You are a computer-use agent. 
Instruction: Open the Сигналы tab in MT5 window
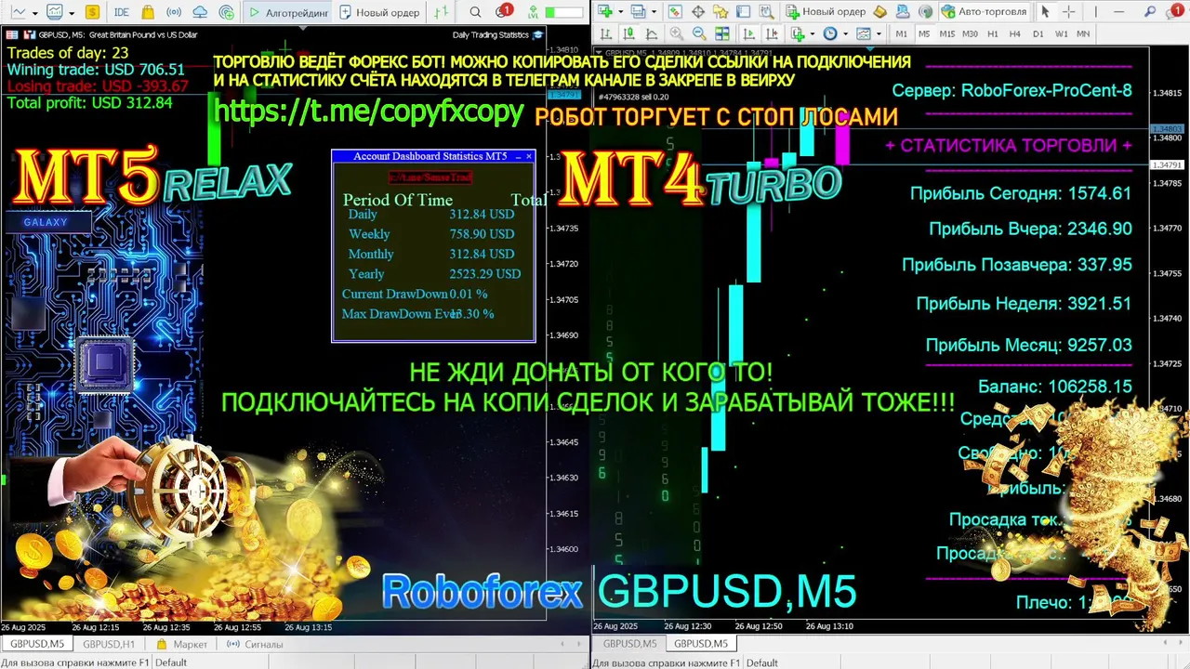tap(255, 644)
